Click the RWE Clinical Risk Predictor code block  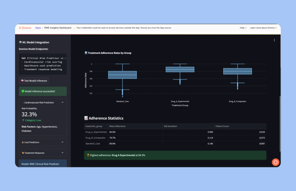coord(43,64)
